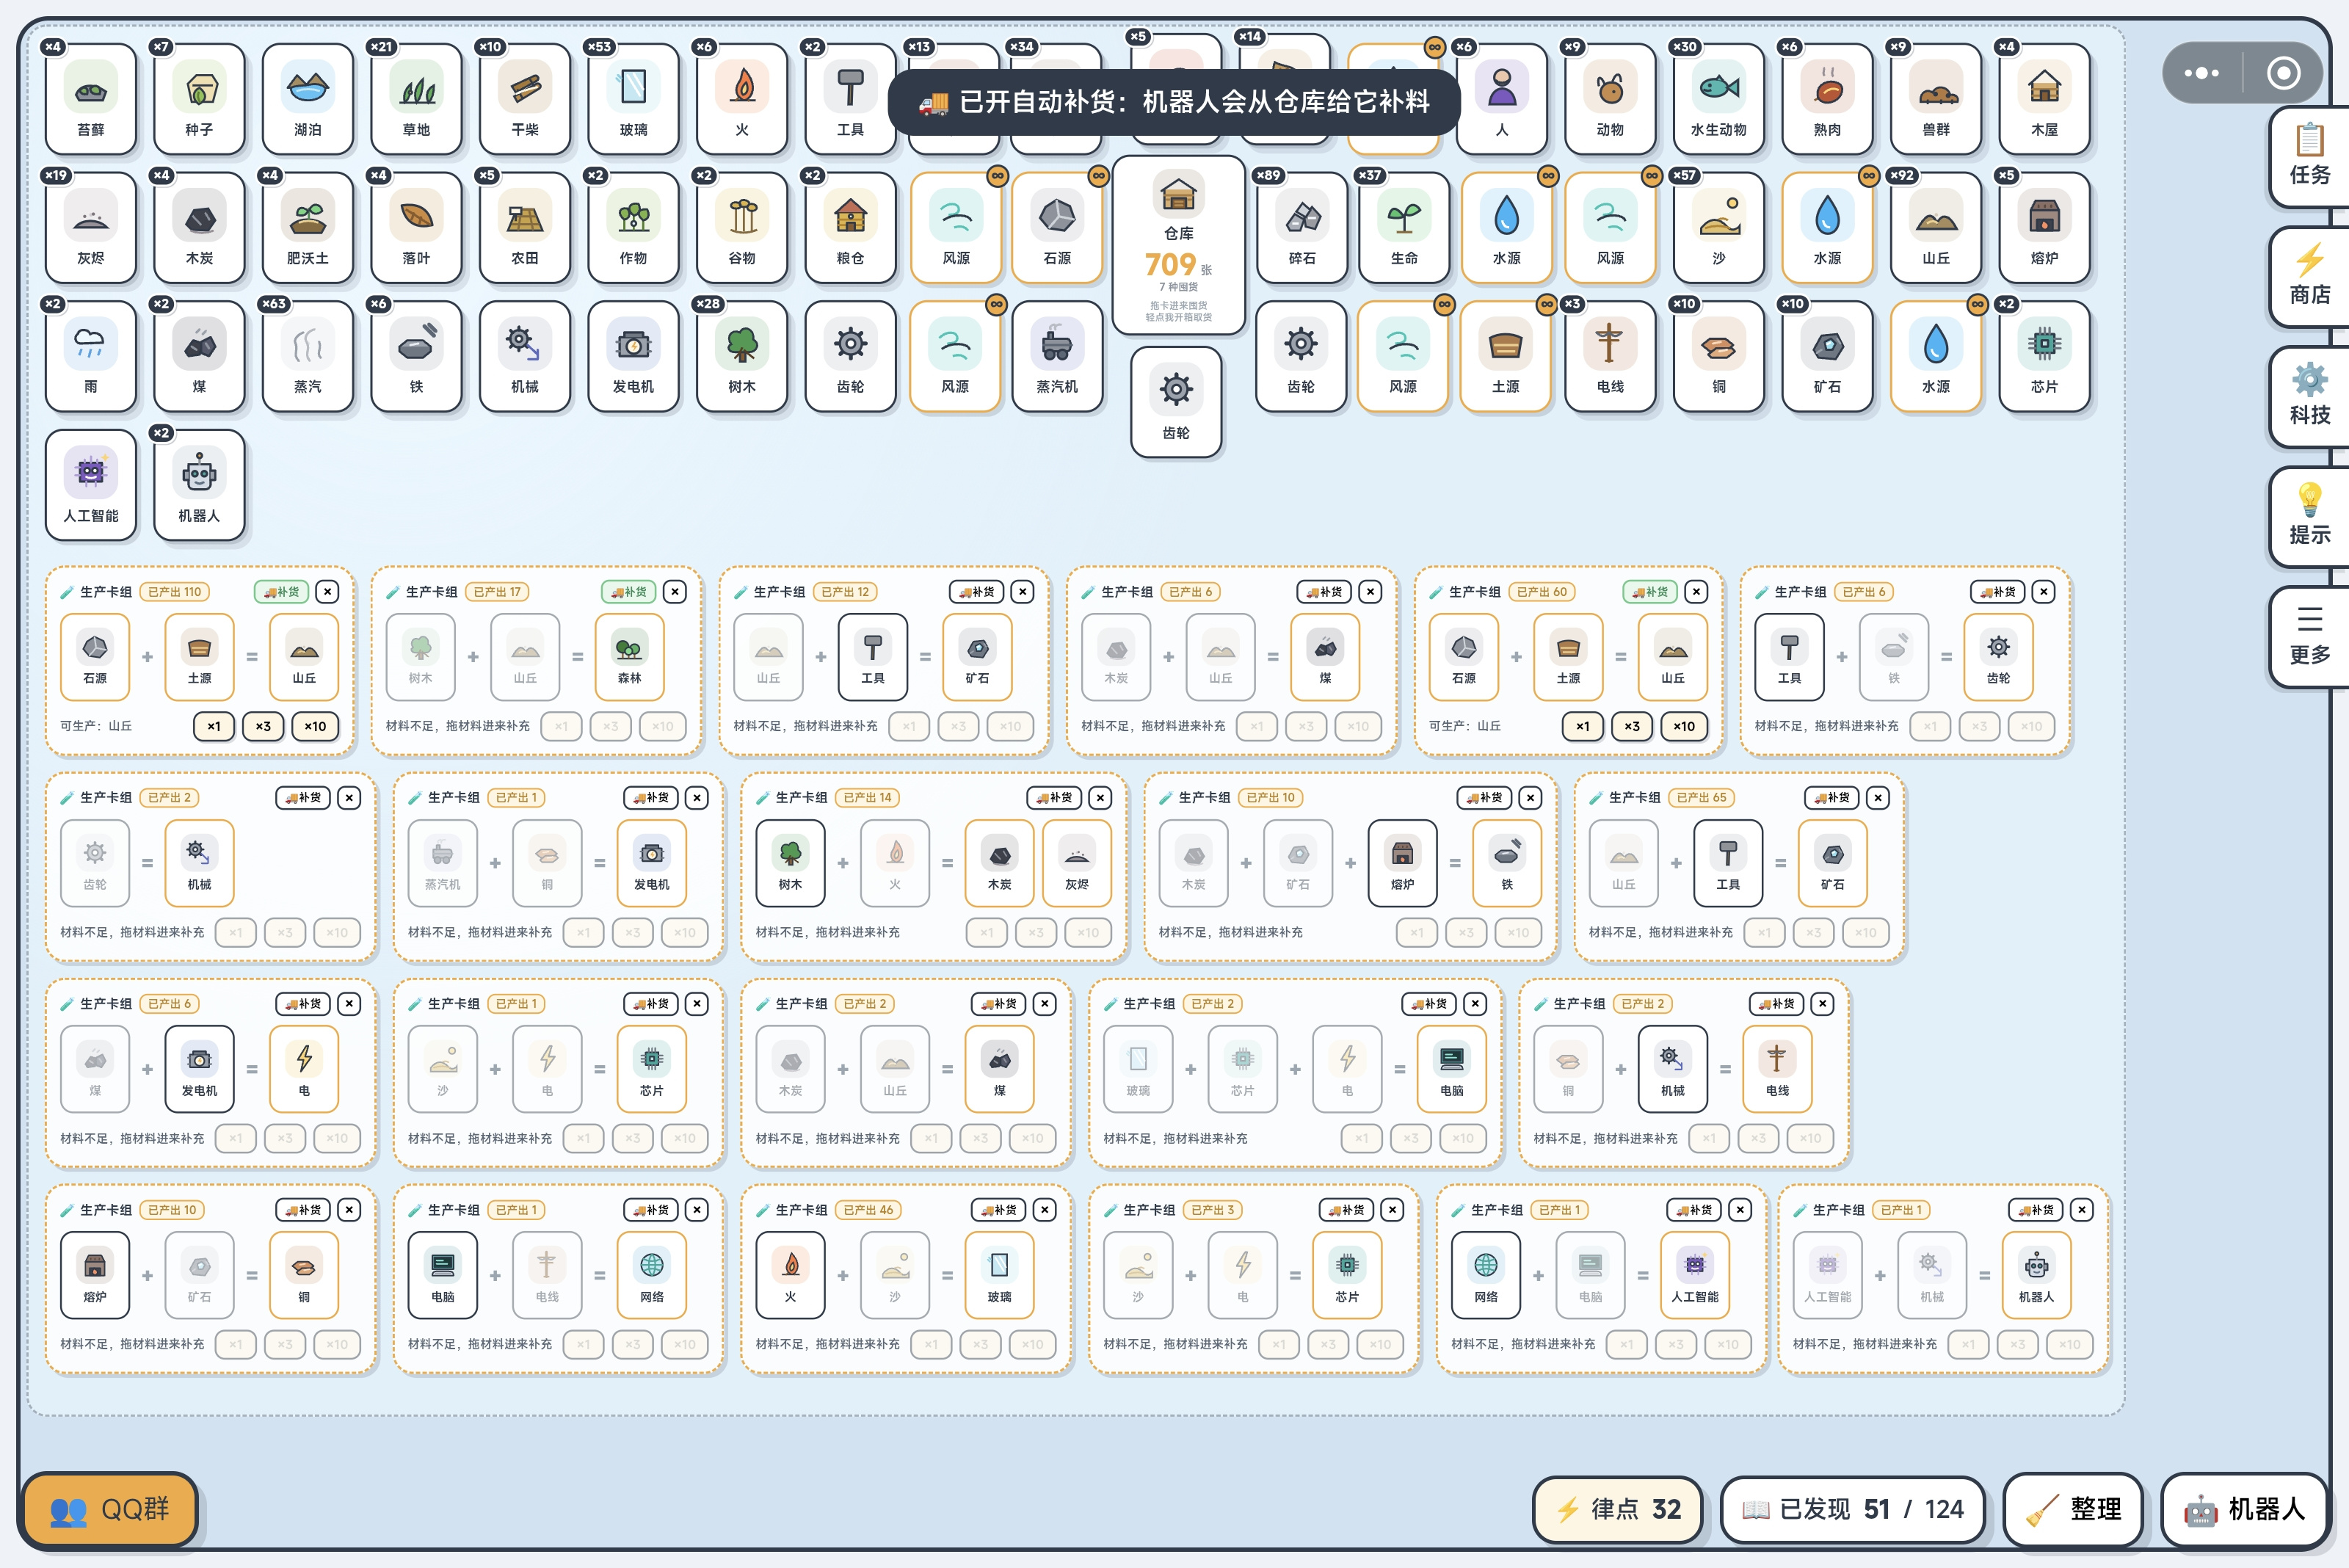Select the 草地 grassland card
Viewport: 2349px width, 1568px height.
[416, 99]
